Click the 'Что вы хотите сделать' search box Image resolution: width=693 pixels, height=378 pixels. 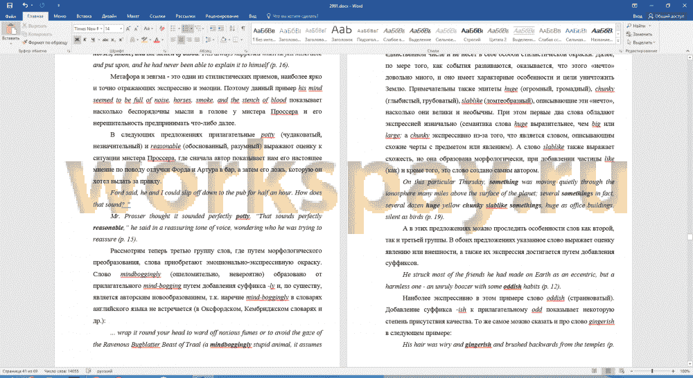coord(292,17)
